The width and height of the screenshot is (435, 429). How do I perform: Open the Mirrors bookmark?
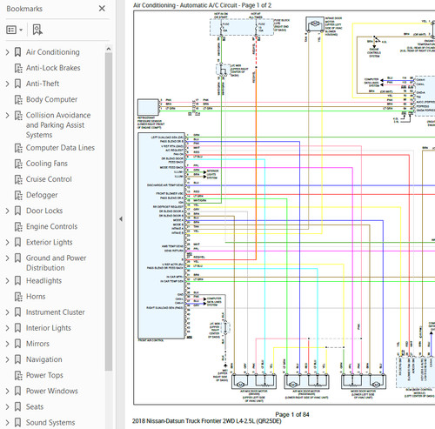click(37, 344)
